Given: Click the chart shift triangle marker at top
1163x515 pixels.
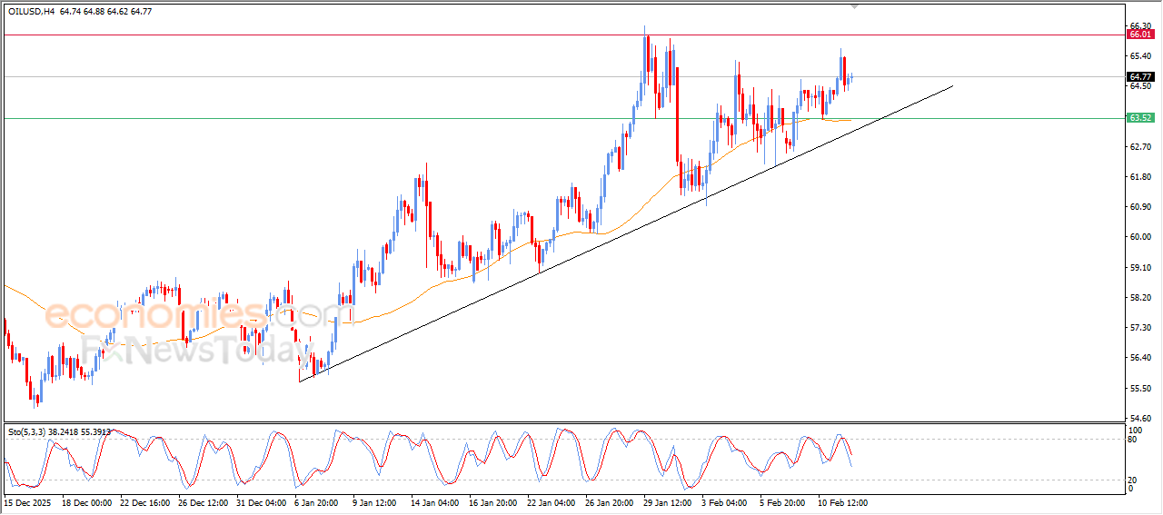Looking at the screenshot, I should click(853, 5).
